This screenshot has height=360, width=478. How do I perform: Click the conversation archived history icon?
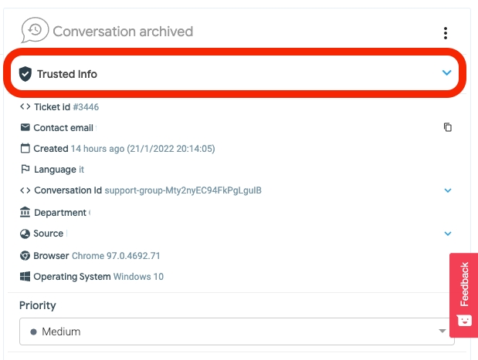(34, 31)
